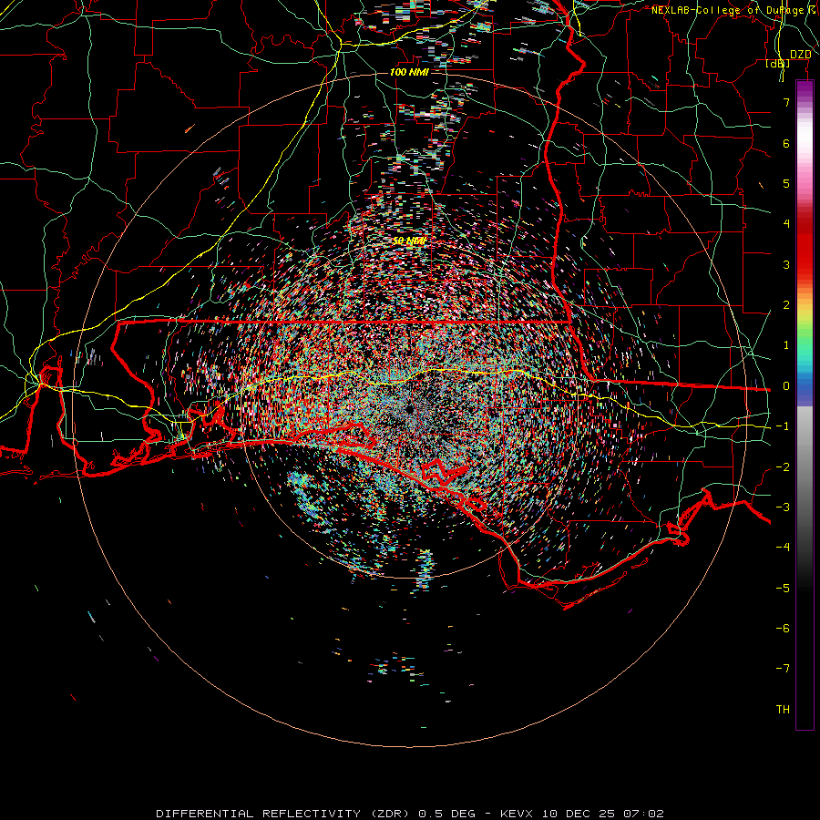
Task: Click the [dB] units label
Action: (778, 64)
